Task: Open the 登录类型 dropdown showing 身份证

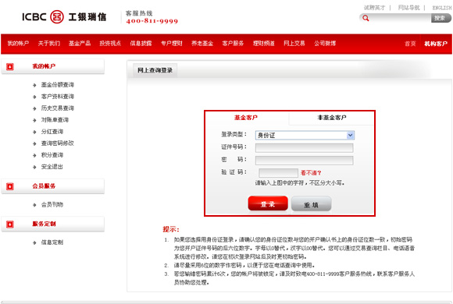Action: click(x=305, y=135)
